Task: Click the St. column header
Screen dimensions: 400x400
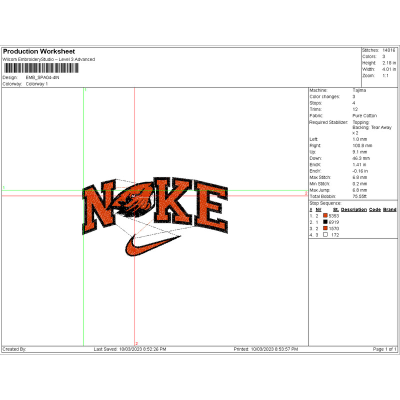Action: pos(336,209)
